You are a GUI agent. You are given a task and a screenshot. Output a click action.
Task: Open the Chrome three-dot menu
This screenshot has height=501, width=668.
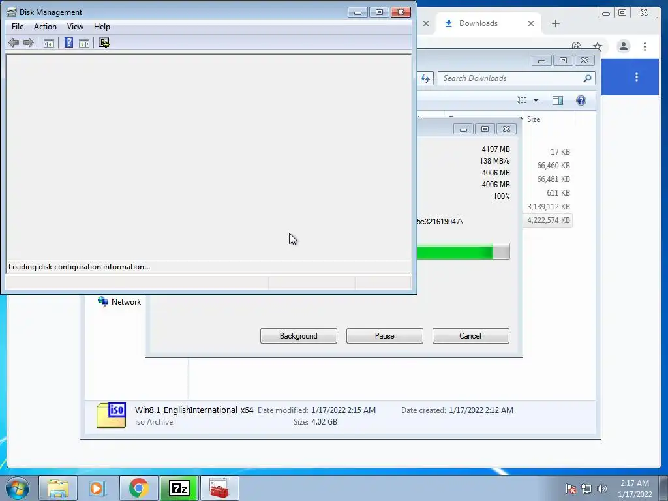coord(645,46)
